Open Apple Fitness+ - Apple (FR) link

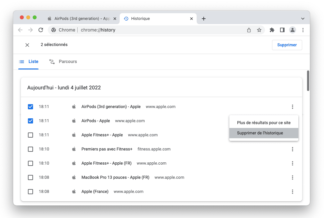[x=107, y=163]
